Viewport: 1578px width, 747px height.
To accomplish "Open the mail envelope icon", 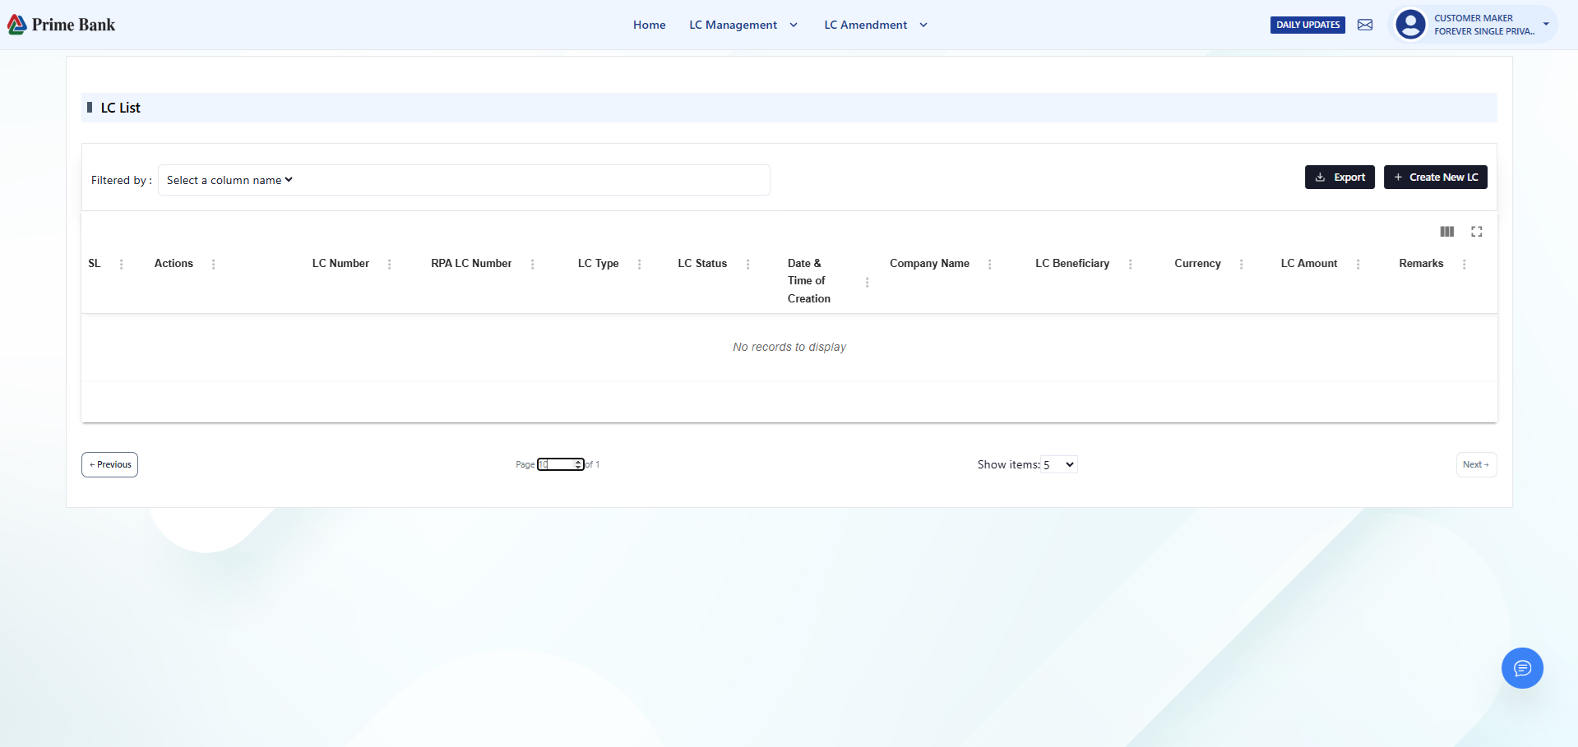I will 1365,25.
